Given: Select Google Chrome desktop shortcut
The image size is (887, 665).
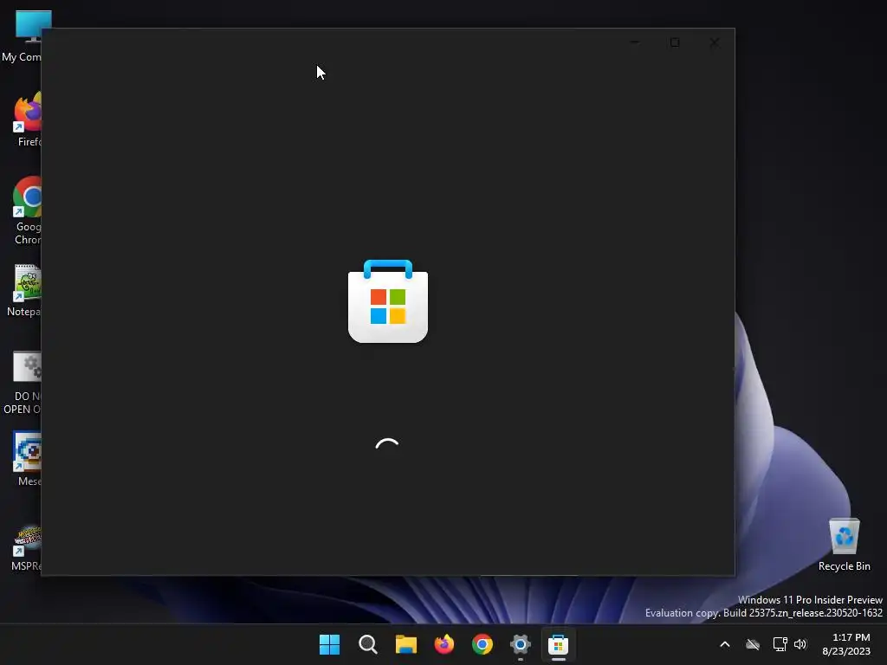Looking at the screenshot, I should tap(27, 211).
